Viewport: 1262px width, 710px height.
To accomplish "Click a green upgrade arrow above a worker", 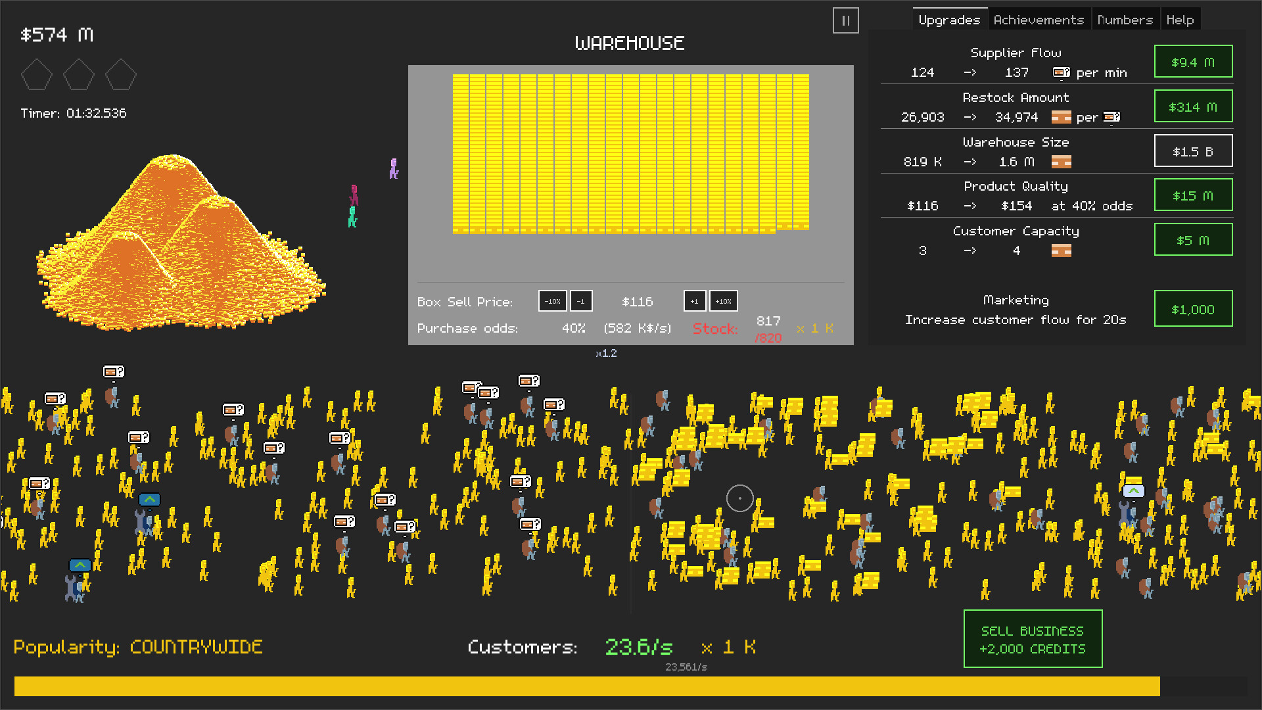I will click(x=149, y=500).
